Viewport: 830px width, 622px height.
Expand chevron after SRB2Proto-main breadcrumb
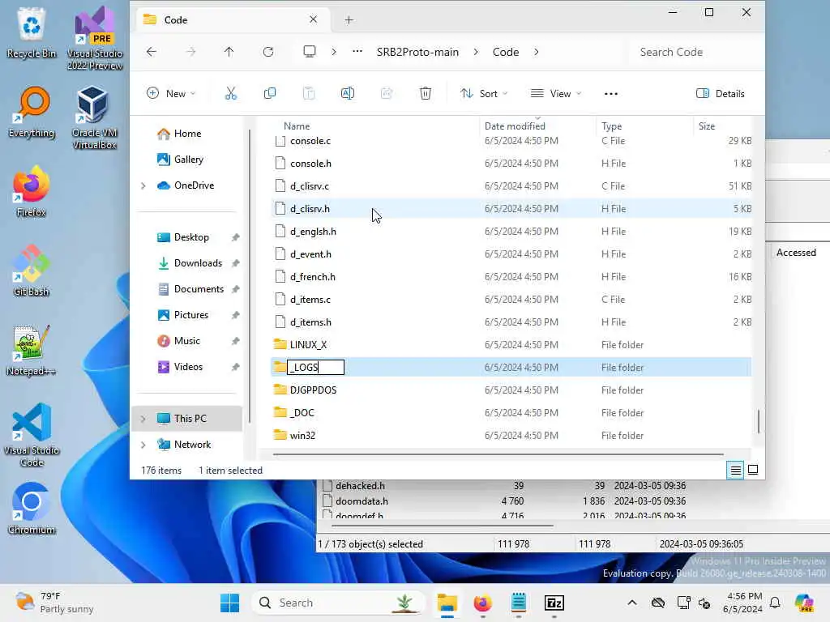[476, 52]
